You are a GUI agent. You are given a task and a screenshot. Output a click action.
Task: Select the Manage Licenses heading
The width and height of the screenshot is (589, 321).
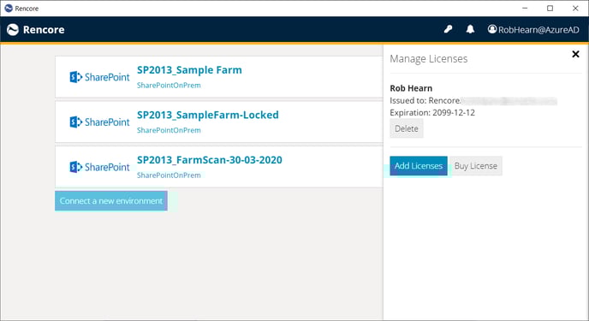(429, 59)
